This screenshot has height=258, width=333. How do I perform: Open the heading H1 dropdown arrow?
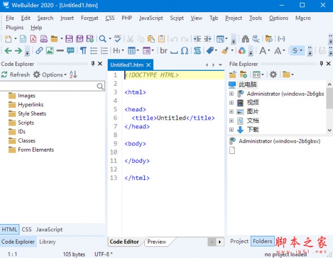tap(123, 51)
